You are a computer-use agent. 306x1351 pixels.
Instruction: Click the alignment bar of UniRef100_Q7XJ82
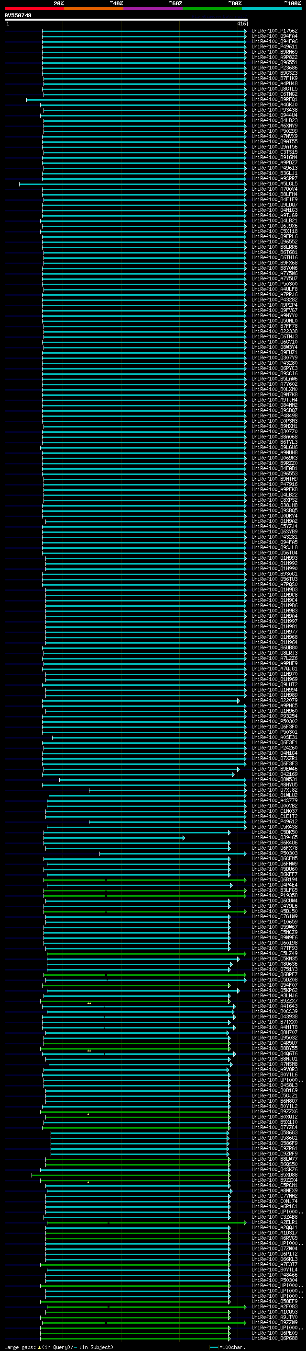[x=167, y=790]
